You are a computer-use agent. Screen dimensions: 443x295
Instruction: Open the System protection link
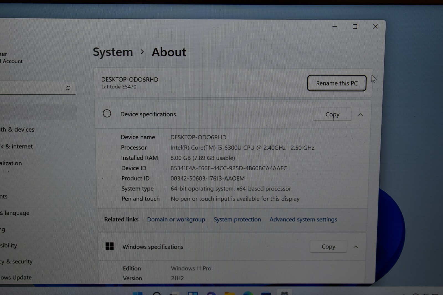[x=237, y=219]
